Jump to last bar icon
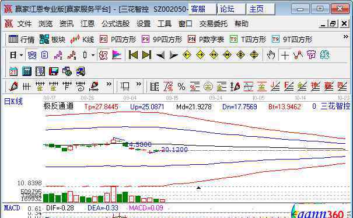Image resolution: width=353 pixels, height=218 pixels. point(147,55)
